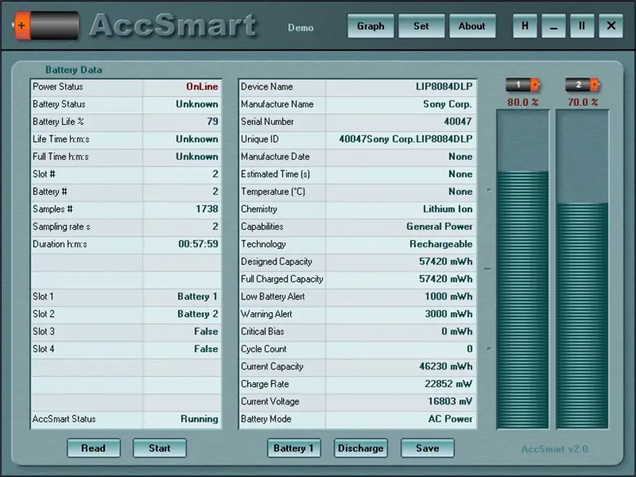
Task: Click the Save button
Action: tap(427, 448)
